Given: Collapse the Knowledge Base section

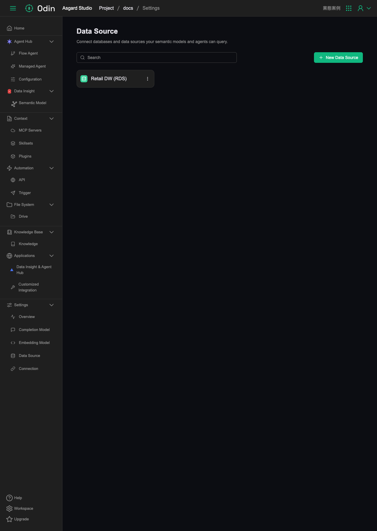Looking at the screenshot, I should [x=52, y=232].
